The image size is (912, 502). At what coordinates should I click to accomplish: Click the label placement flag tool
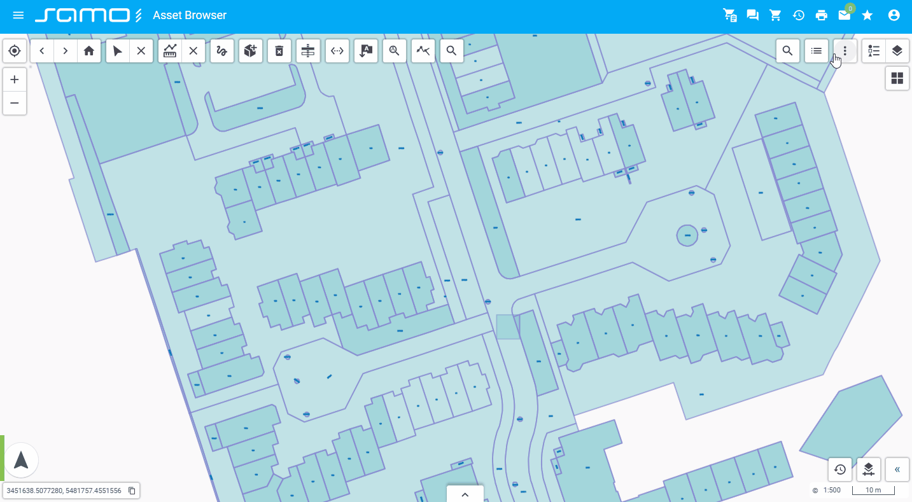366,51
